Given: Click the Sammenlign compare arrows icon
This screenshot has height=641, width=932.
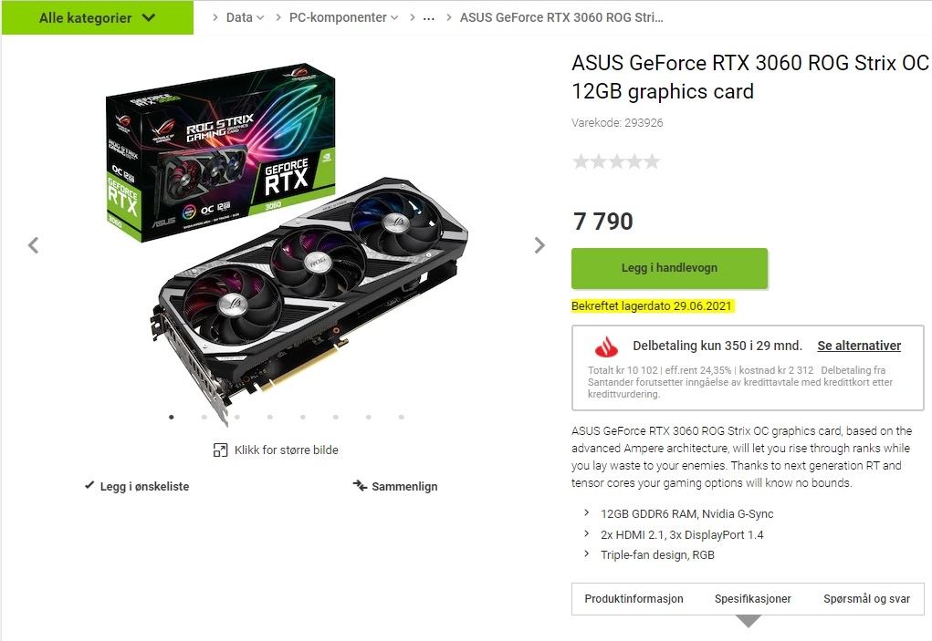Looking at the screenshot, I should 360,485.
